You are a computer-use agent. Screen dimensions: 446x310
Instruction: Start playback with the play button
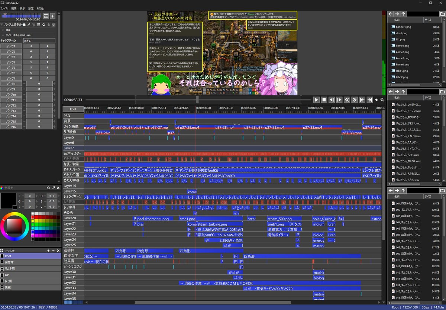pyautogui.click(x=316, y=100)
